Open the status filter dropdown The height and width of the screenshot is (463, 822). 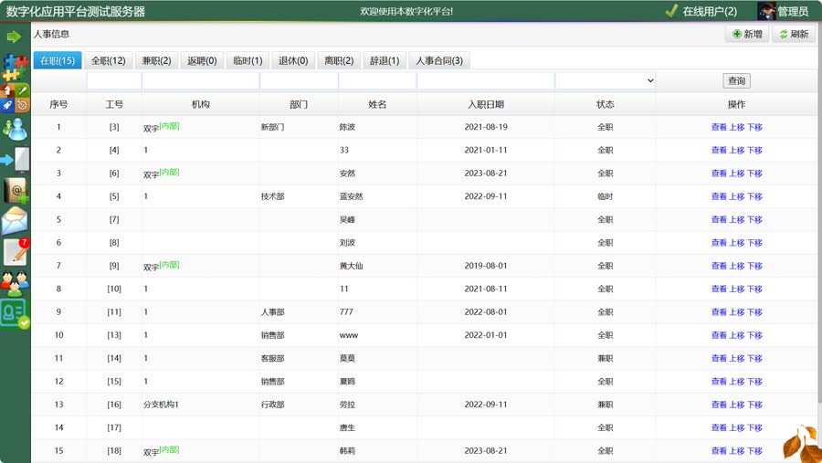pyautogui.click(x=605, y=81)
